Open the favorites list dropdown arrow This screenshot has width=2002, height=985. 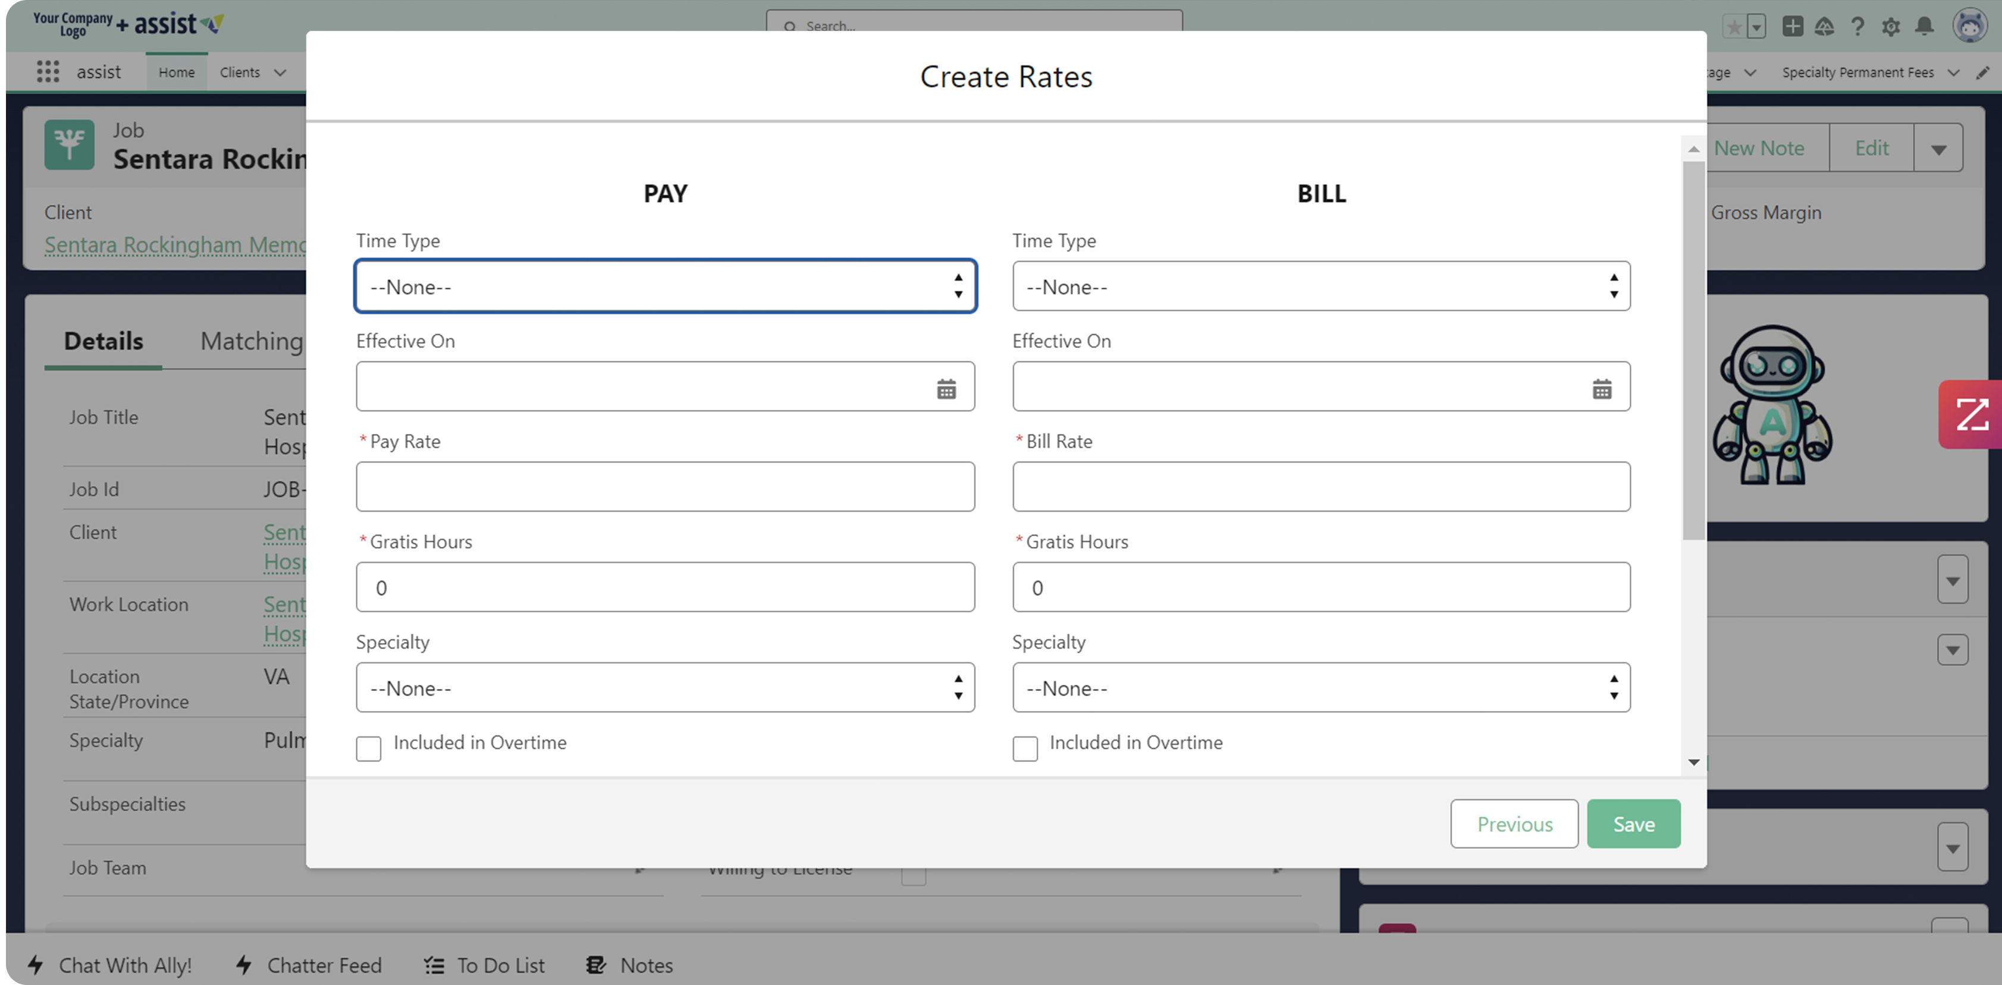1756,26
